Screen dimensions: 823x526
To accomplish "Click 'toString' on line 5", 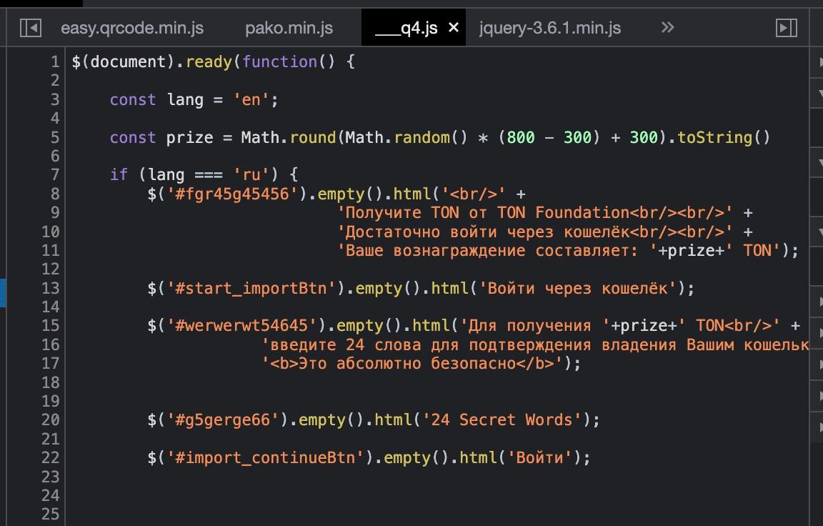I will coord(715,137).
